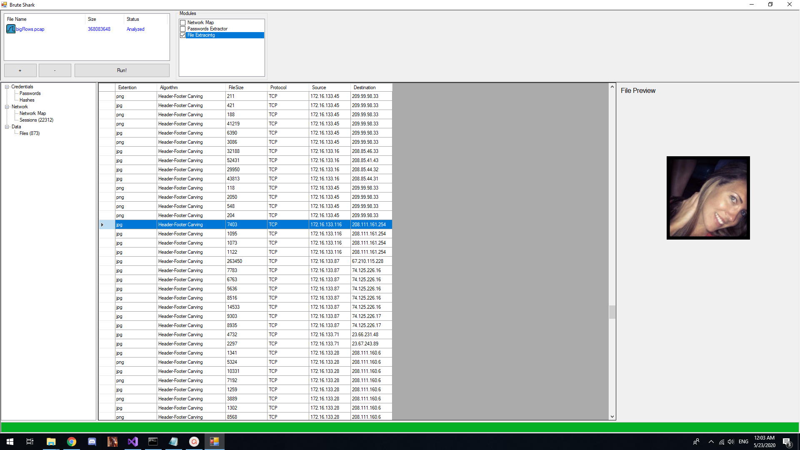This screenshot has width=800, height=450.
Task: Click the plus button to add file
Action: pos(20,70)
